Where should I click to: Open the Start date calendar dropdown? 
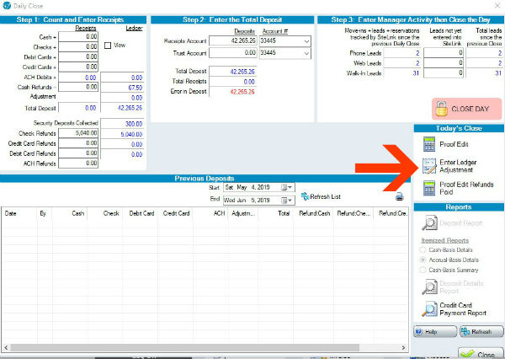click(x=287, y=187)
